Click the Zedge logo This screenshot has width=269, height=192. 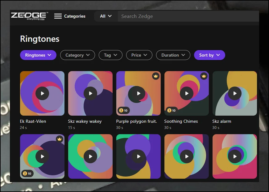[29, 16]
